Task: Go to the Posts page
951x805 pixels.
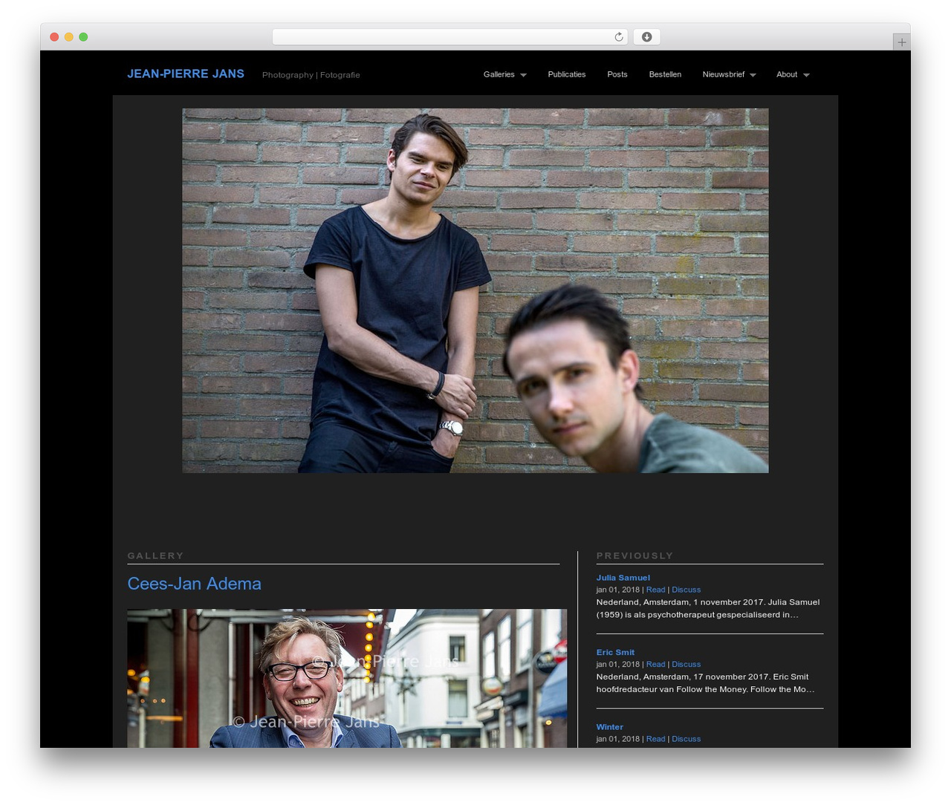Action: (x=617, y=74)
